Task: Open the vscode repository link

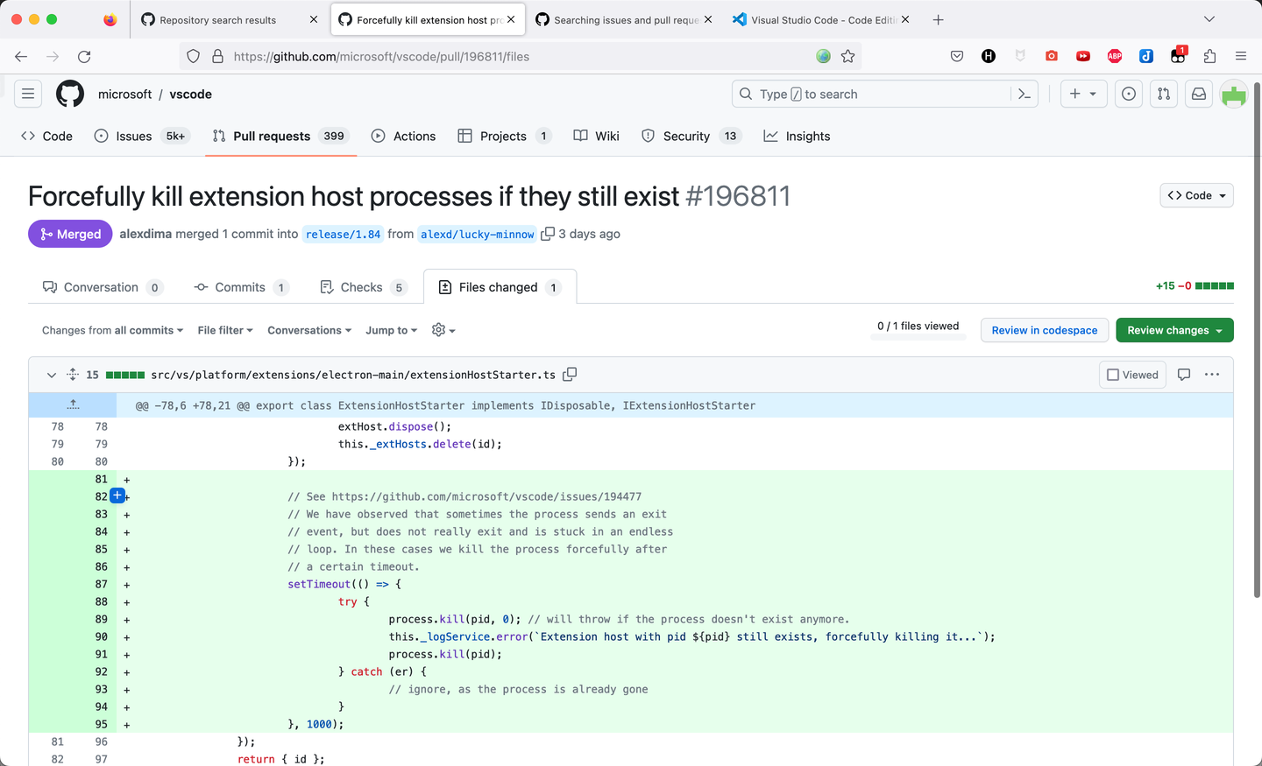Action: tap(190, 94)
